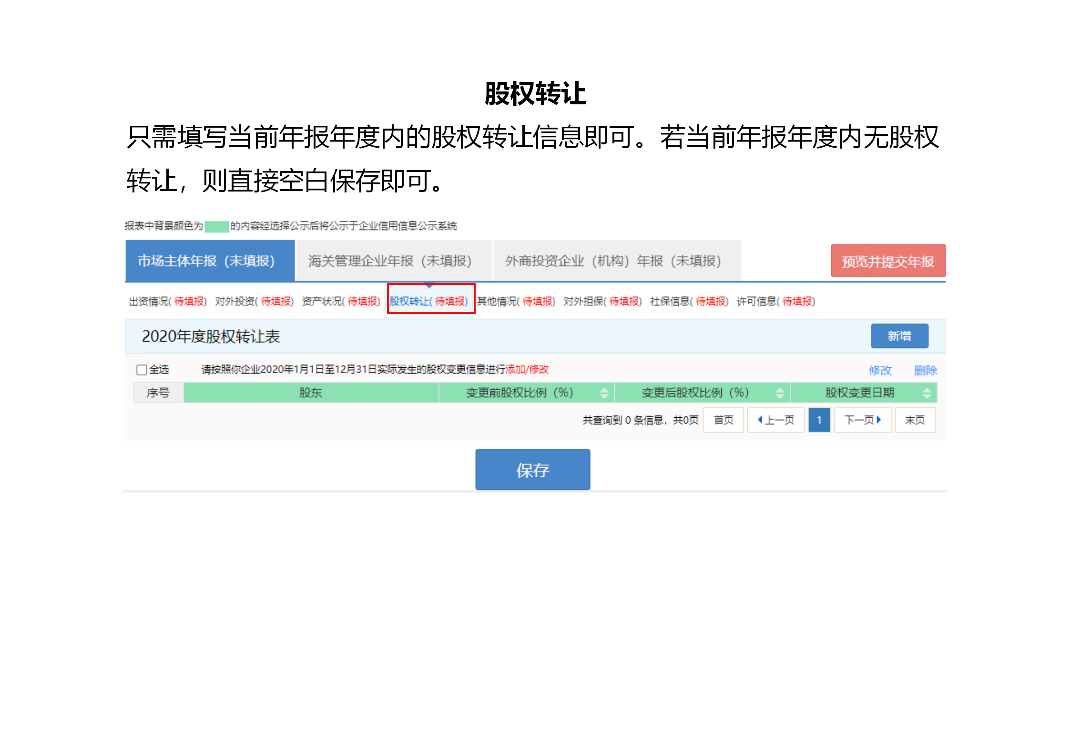This screenshot has width=1070, height=756.
Task: Sort by 变更前股权比例 column
Action: tap(604, 393)
